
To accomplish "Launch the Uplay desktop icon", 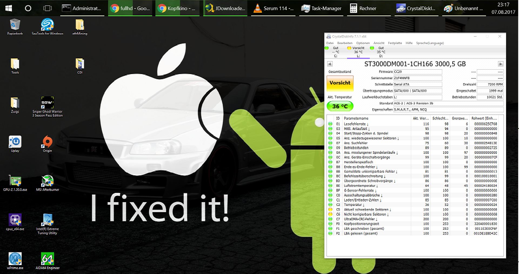I will (15, 144).
